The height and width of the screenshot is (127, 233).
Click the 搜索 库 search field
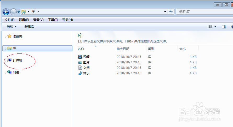pos(204,11)
